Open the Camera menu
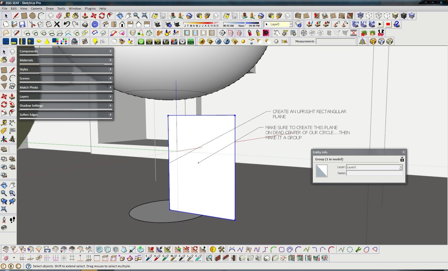Viewport: 448px width, 271px height. click(x=36, y=8)
